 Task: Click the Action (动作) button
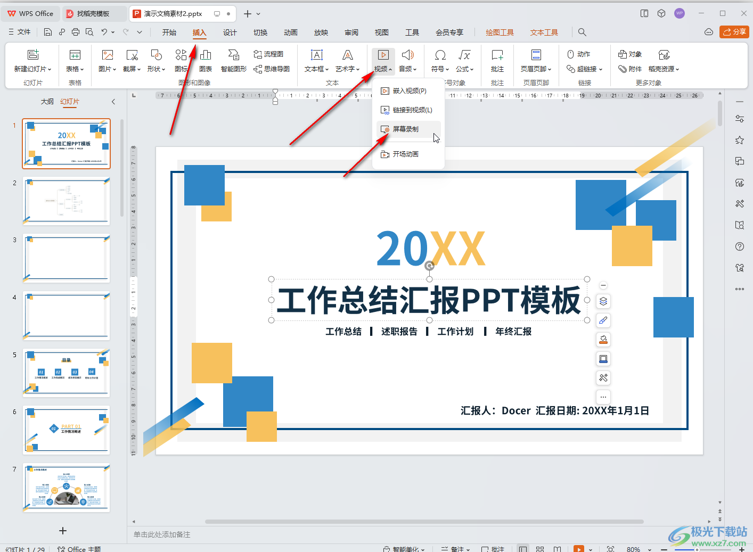(578, 54)
